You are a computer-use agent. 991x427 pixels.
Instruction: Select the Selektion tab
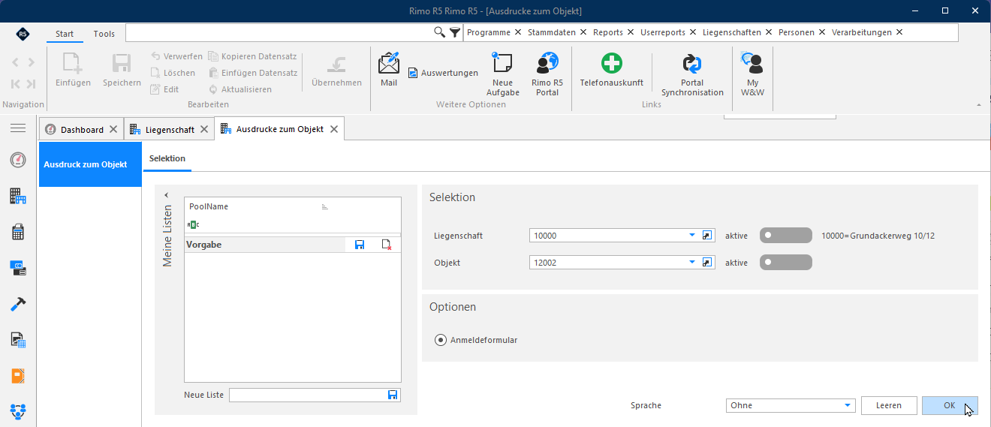[167, 158]
